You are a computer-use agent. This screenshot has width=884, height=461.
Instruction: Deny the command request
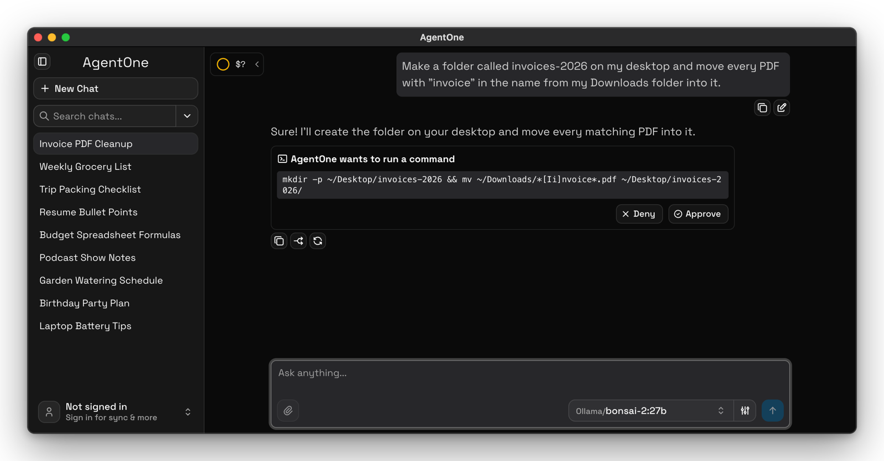639,214
